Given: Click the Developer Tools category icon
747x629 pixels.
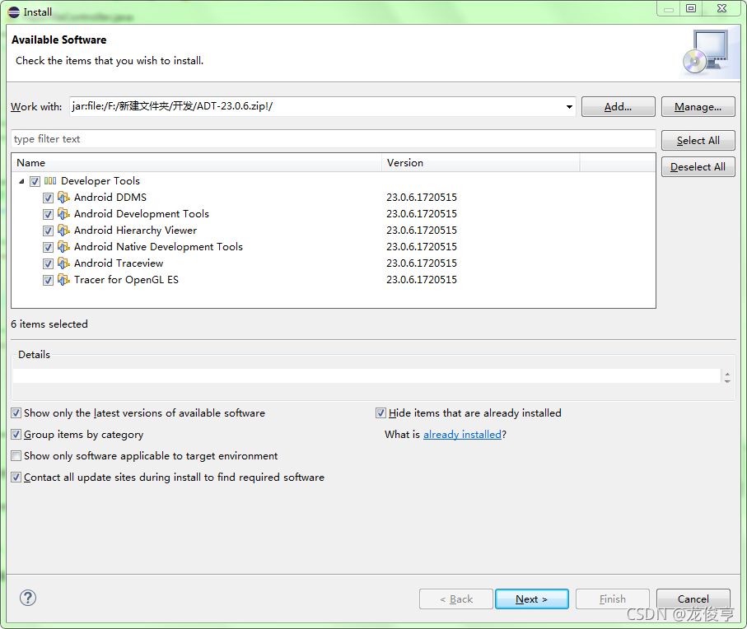Looking at the screenshot, I should (x=50, y=181).
